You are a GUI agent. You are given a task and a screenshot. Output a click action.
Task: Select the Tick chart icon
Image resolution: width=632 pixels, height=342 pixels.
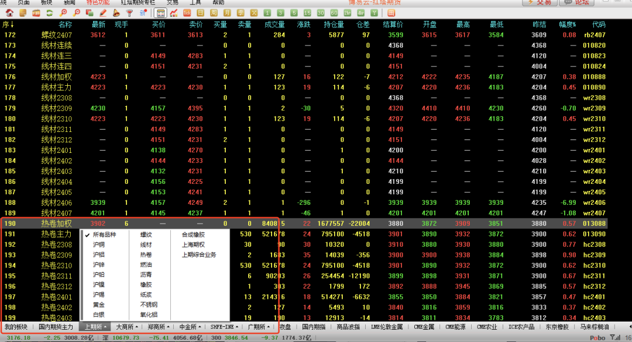point(187,13)
